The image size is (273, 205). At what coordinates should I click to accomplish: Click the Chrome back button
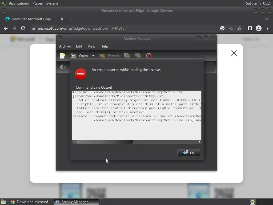tap(6, 28)
